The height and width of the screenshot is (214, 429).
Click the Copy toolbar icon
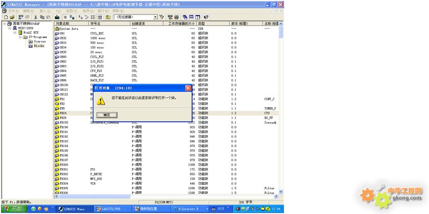42,17
